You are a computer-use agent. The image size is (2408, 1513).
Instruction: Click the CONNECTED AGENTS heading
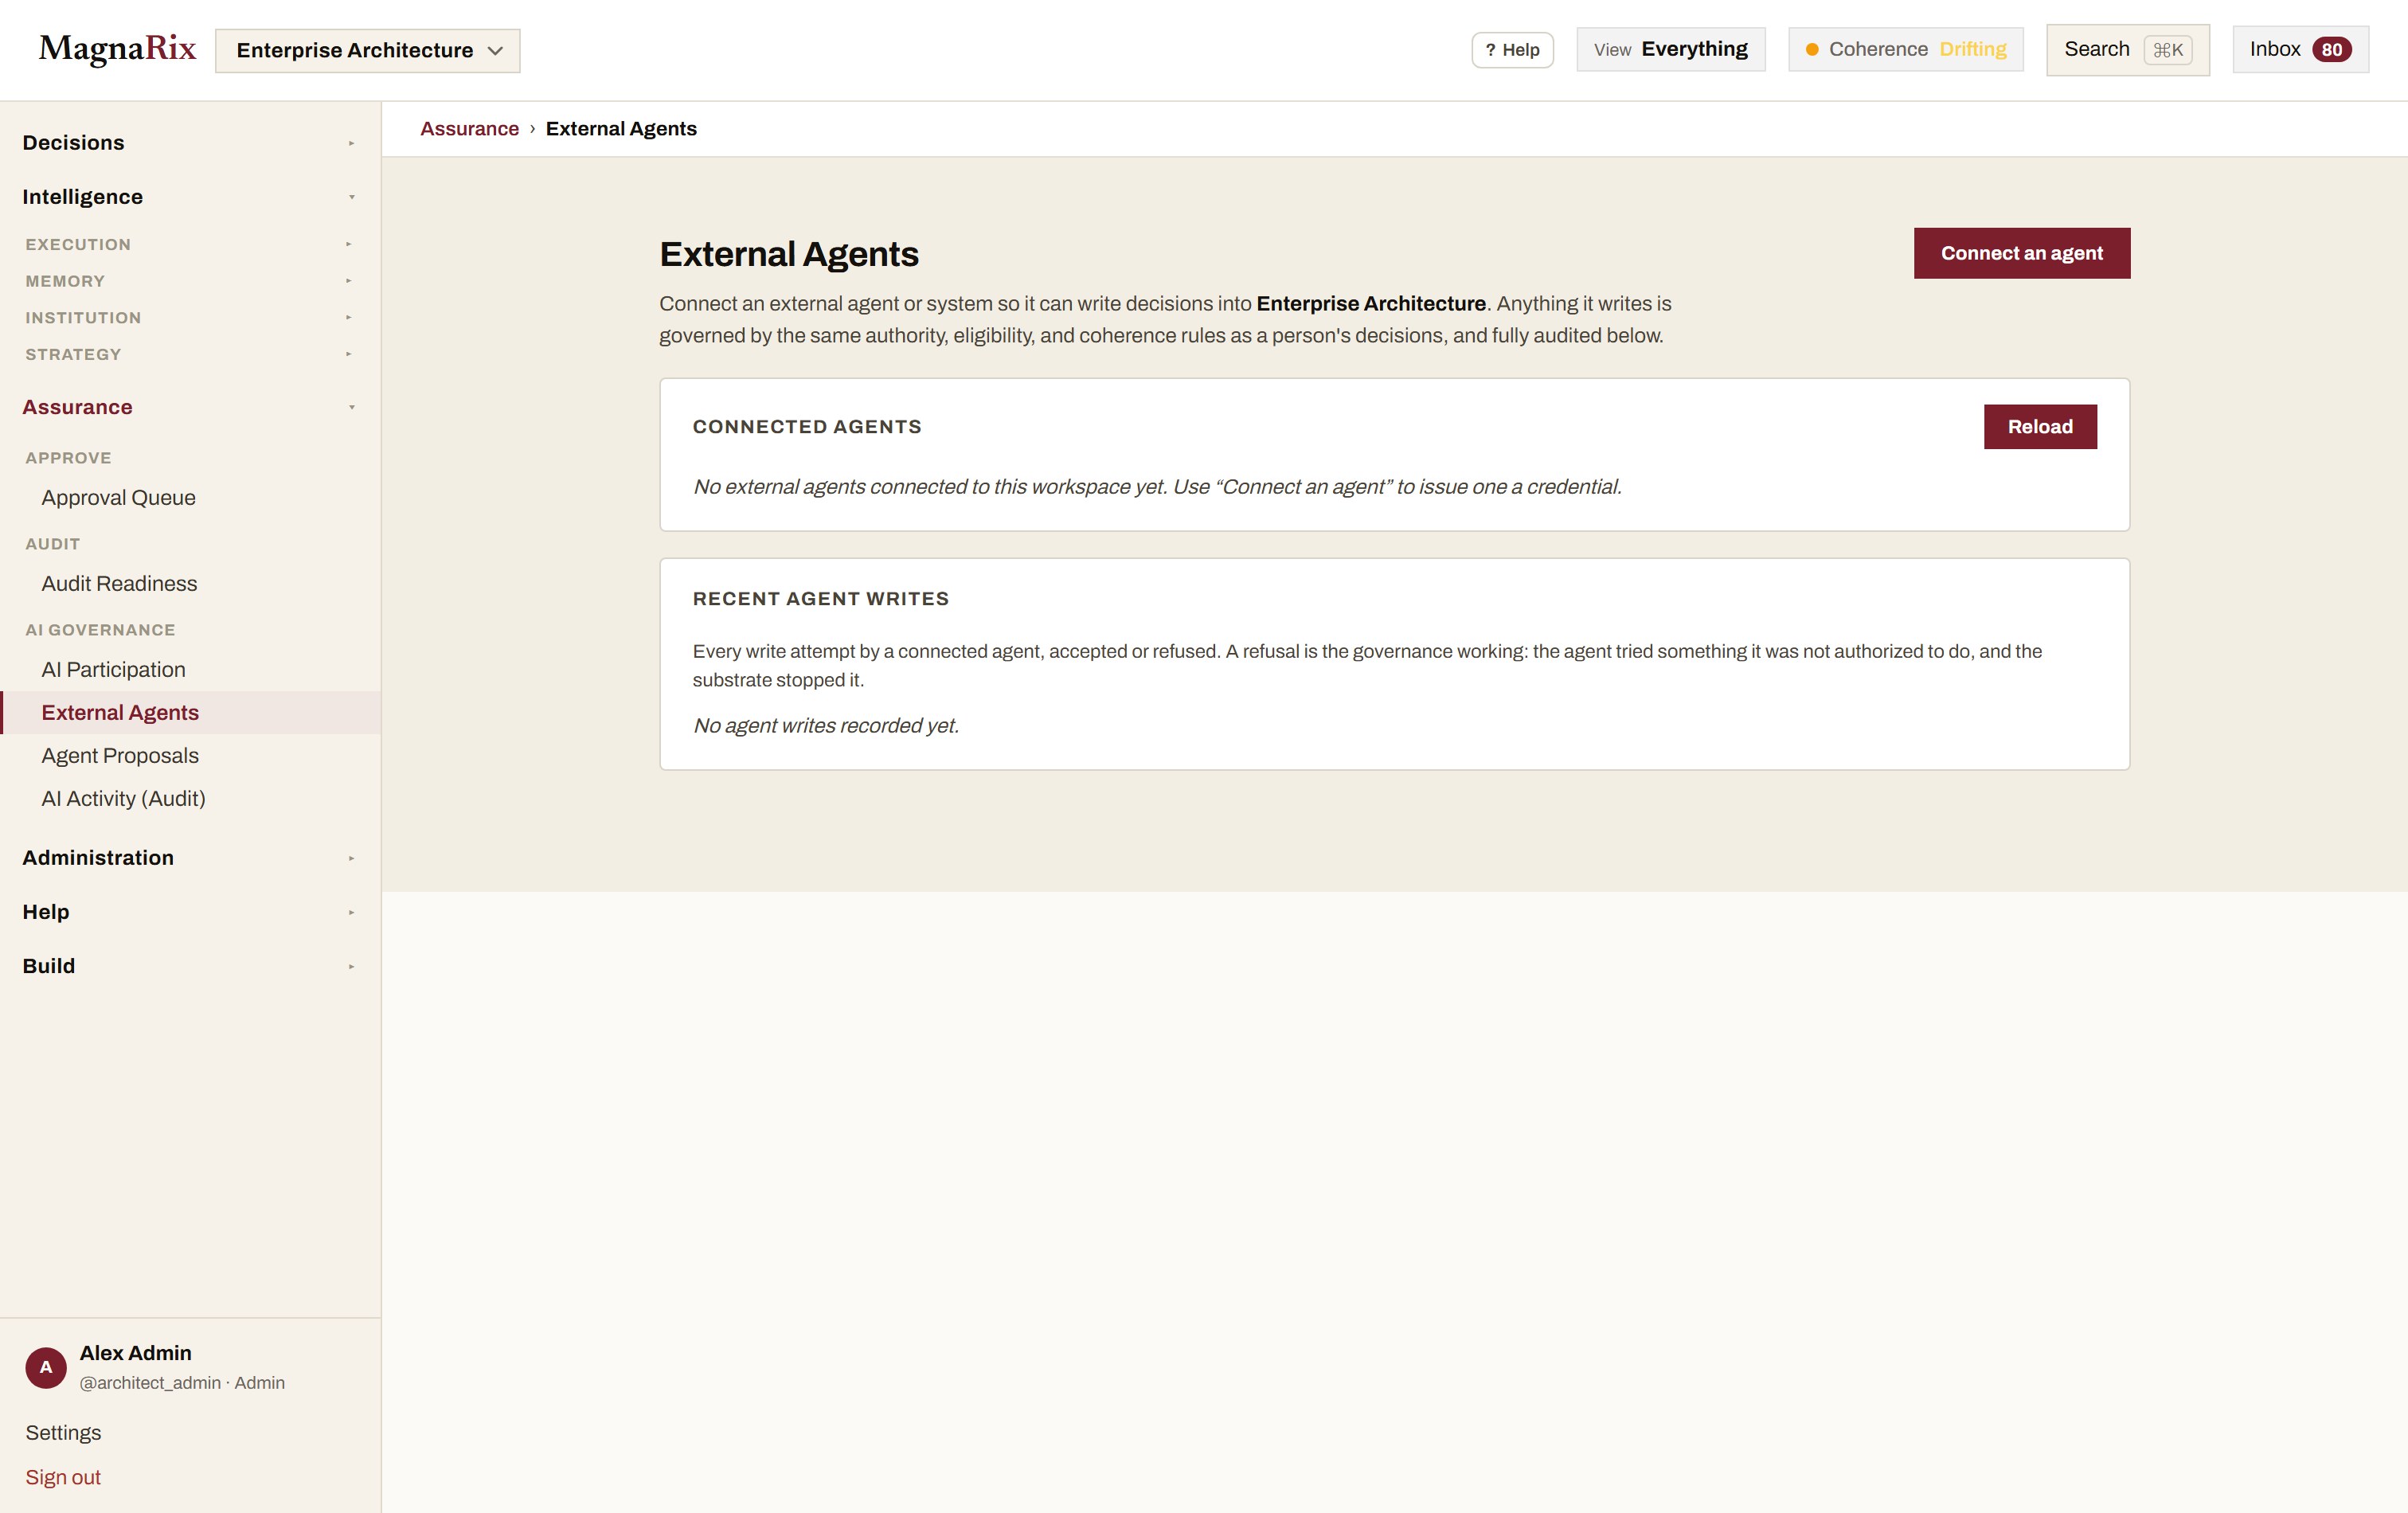807,426
